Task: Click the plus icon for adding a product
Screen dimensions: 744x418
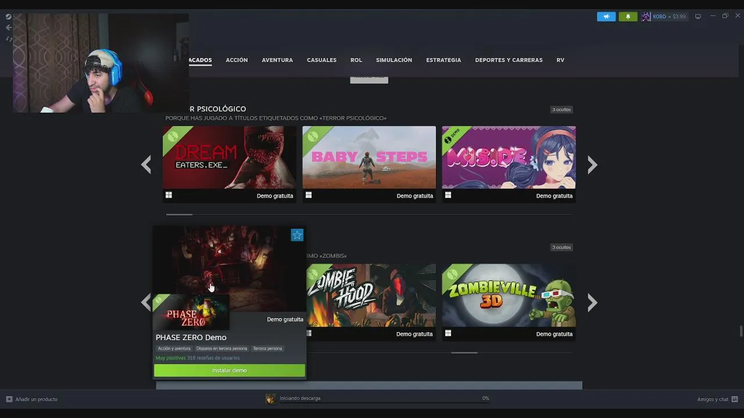Action: (x=9, y=399)
